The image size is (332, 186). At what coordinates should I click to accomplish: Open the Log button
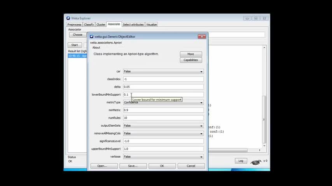click(x=241, y=161)
